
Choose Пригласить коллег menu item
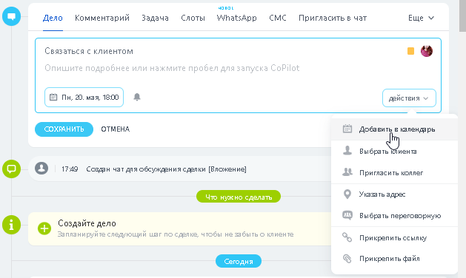[394, 173]
